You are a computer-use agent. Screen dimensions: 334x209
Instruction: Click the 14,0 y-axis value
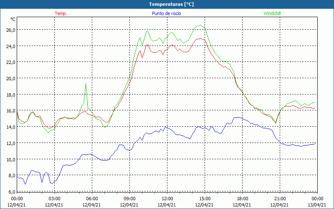(11, 127)
